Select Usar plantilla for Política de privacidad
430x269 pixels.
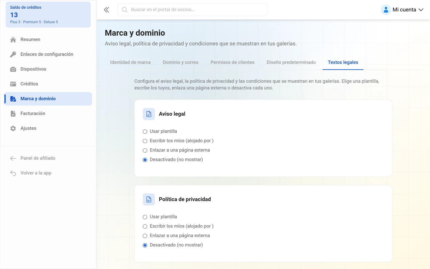[145, 217]
